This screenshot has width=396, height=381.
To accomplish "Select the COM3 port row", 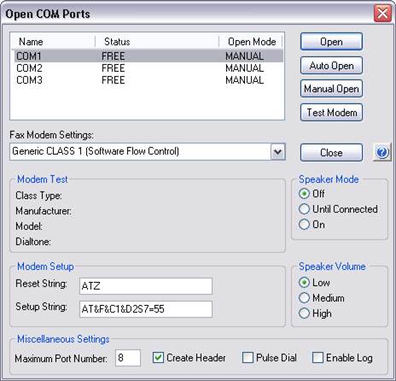I will 149,80.
